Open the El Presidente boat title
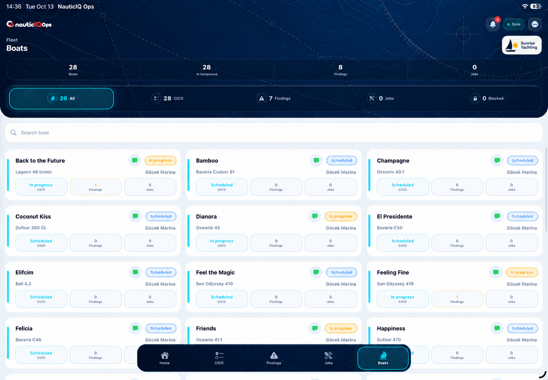548x380 pixels. click(x=394, y=216)
